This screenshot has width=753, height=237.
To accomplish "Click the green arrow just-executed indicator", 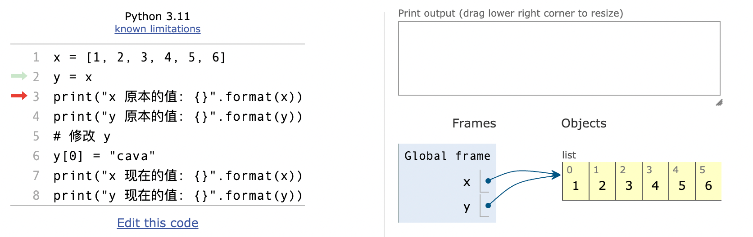I will [19, 76].
